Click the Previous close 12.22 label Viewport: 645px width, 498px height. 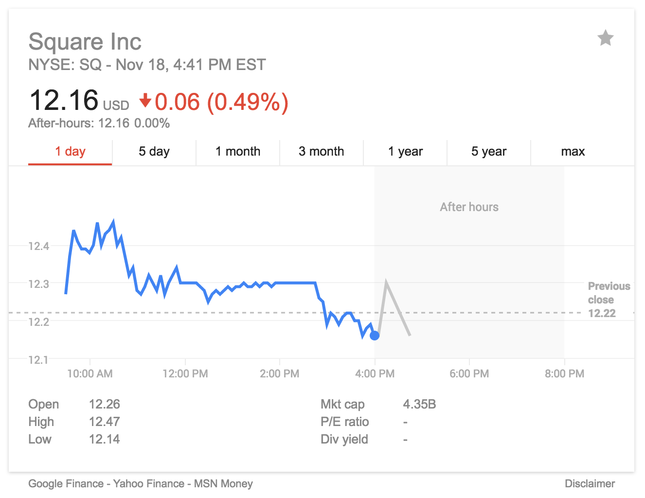[x=608, y=300]
